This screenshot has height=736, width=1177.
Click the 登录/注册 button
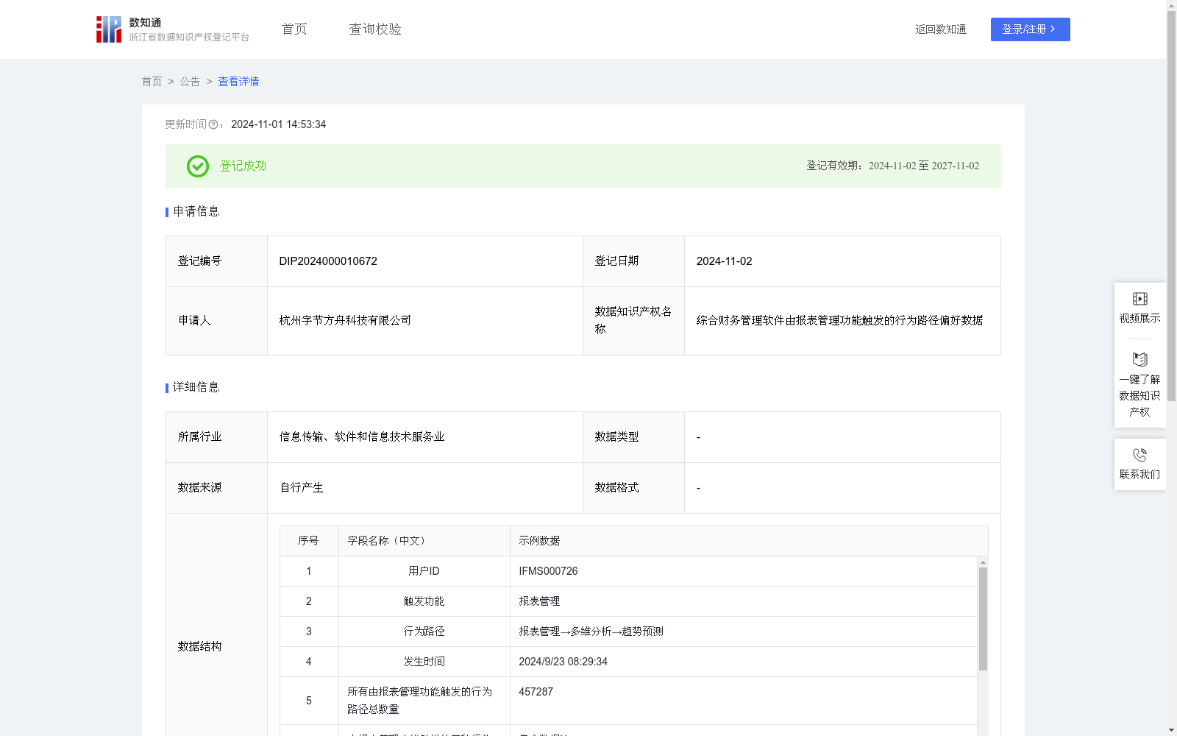[x=1030, y=29]
